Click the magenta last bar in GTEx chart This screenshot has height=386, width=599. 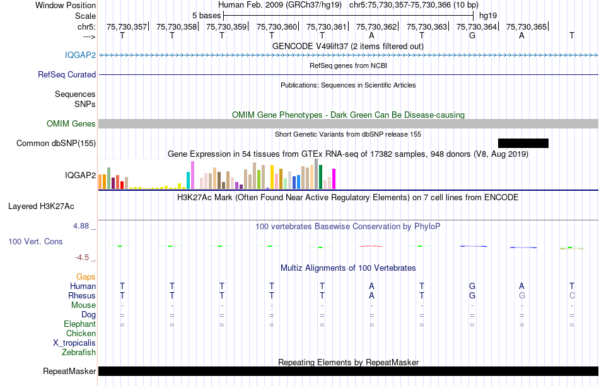(x=334, y=179)
